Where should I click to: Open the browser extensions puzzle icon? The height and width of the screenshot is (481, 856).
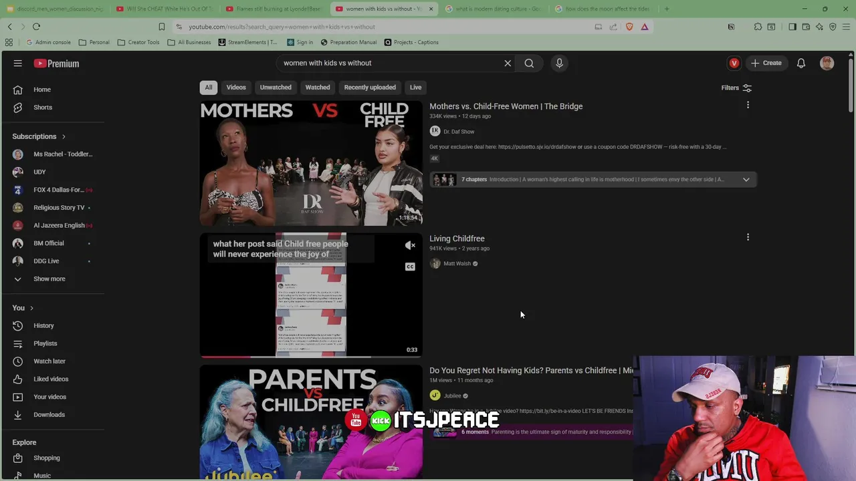pyautogui.click(x=758, y=27)
